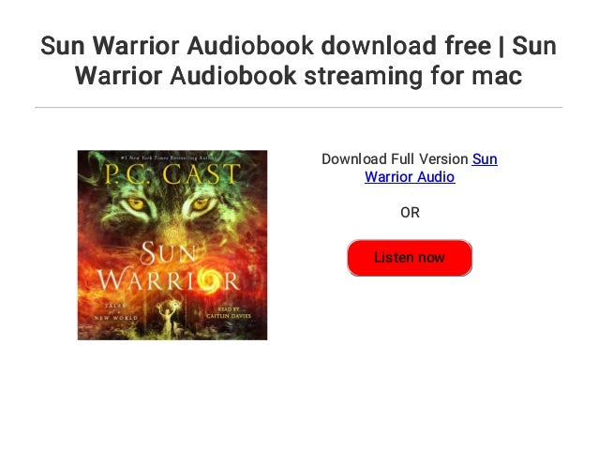
Task: Click the 'Tales of a New World' cover text
Action: point(115,311)
